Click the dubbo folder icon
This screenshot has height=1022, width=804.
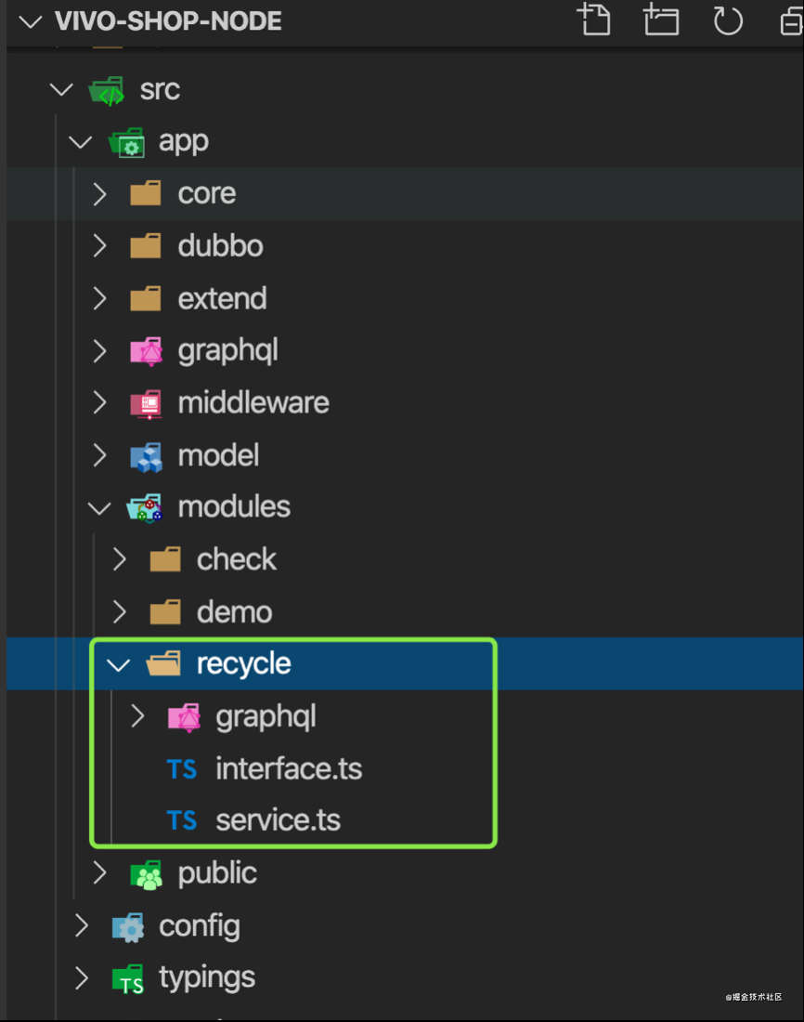[145, 245]
